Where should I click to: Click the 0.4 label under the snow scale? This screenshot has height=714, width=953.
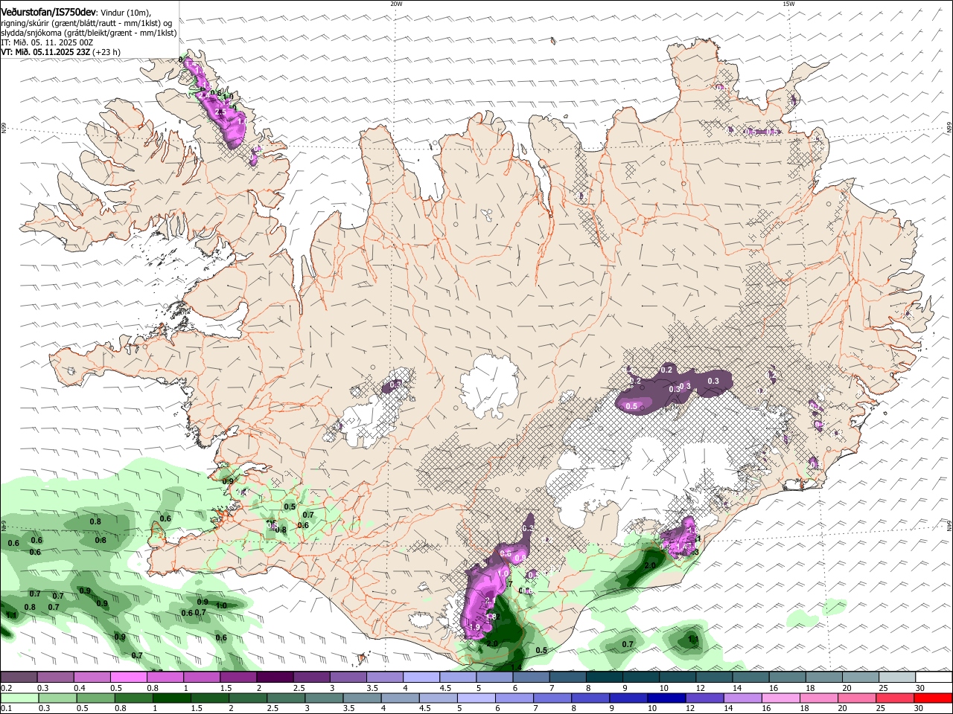(80, 688)
